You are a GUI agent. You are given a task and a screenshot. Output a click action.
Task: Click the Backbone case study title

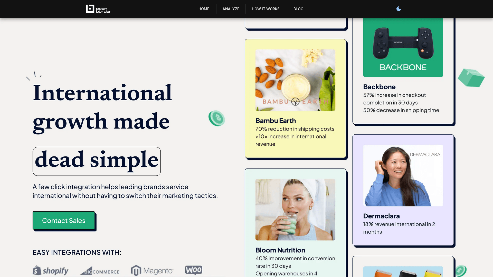click(x=379, y=87)
